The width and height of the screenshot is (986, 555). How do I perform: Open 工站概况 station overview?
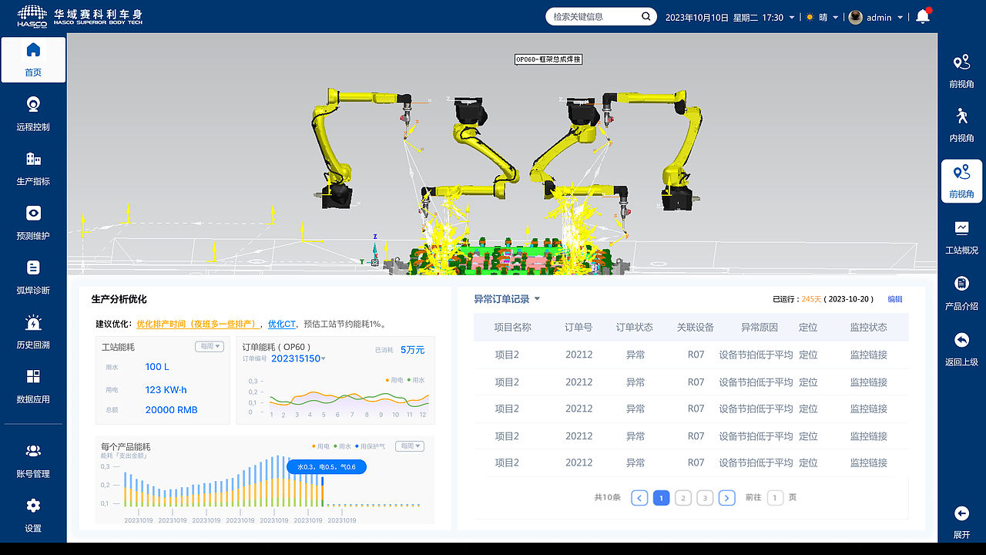[961, 238]
